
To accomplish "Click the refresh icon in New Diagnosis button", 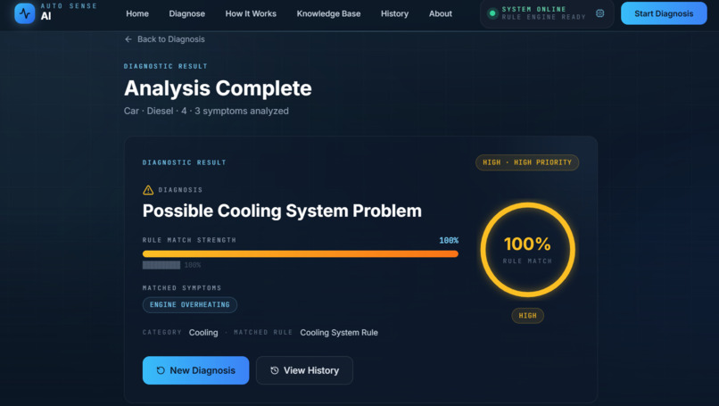I will (x=161, y=370).
